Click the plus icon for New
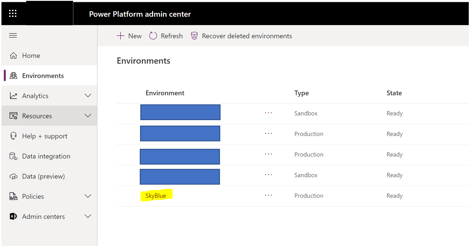The height and width of the screenshot is (246, 469). 120,36
